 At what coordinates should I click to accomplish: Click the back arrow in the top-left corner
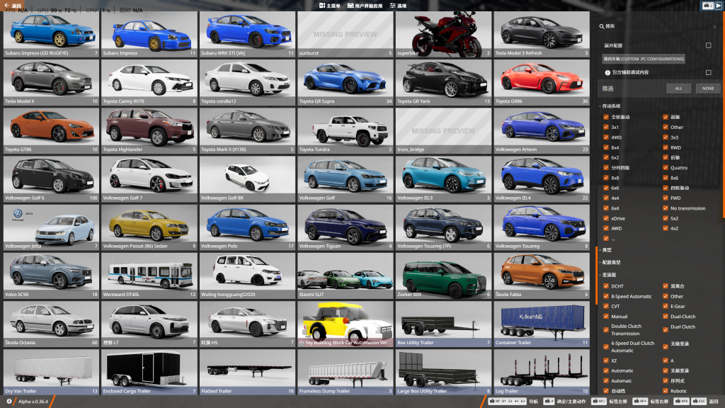7,6
